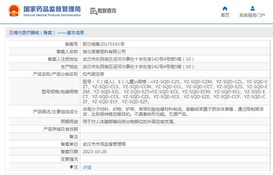Select the 备注 label
The height and width of the screenshot is (175, 273).
point(74,137)
